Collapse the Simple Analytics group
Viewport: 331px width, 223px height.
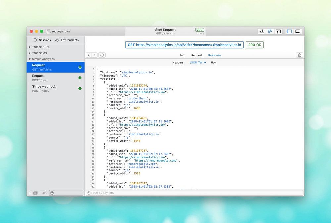click(x=30, y=59)
